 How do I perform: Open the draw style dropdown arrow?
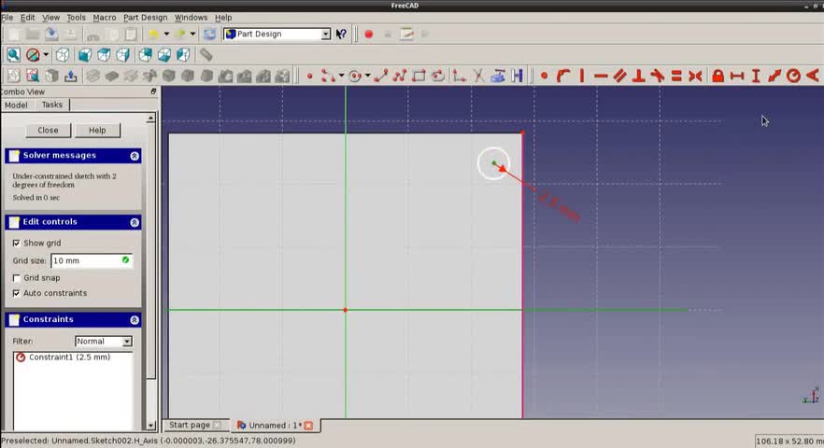[x=46, y=55]
